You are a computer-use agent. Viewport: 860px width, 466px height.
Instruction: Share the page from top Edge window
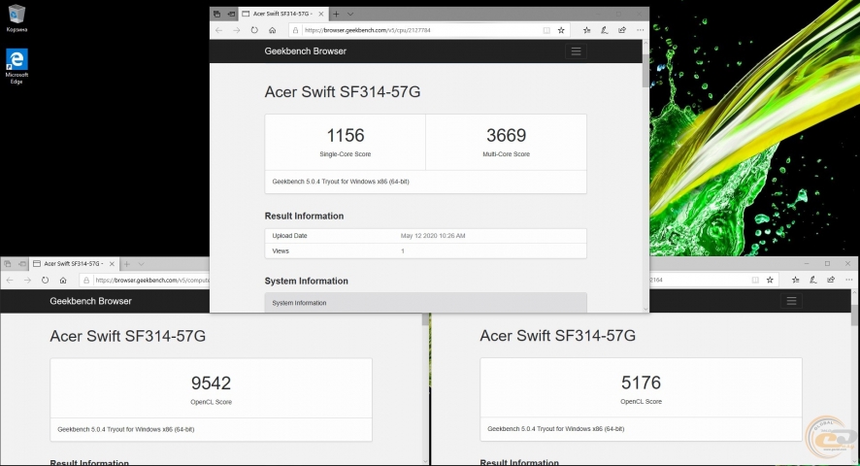622,30
